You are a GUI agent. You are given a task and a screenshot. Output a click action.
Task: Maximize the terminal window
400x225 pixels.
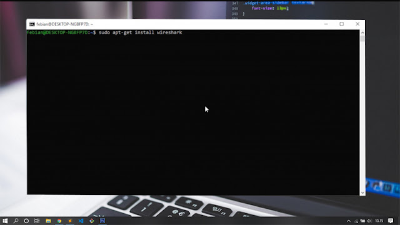342,24
